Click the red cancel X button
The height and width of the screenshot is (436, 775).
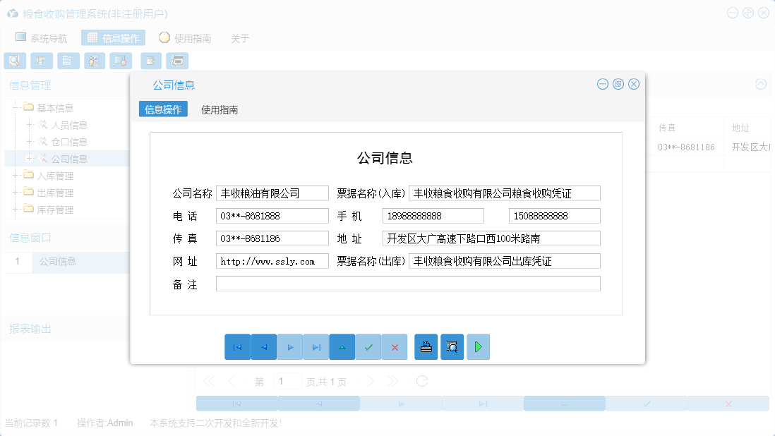pos(394,346)
